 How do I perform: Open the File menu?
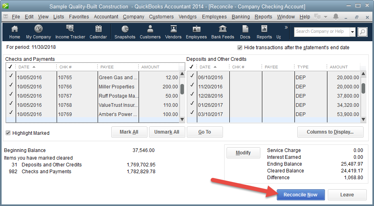(x=16, y=17)
